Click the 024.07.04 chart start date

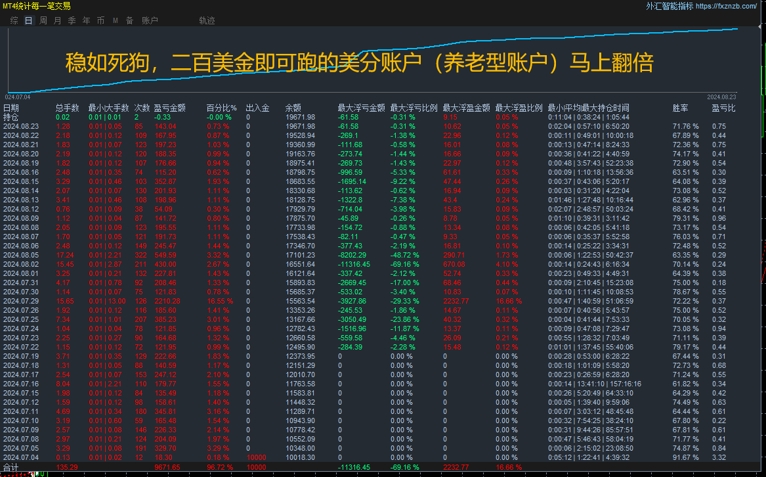18,97
